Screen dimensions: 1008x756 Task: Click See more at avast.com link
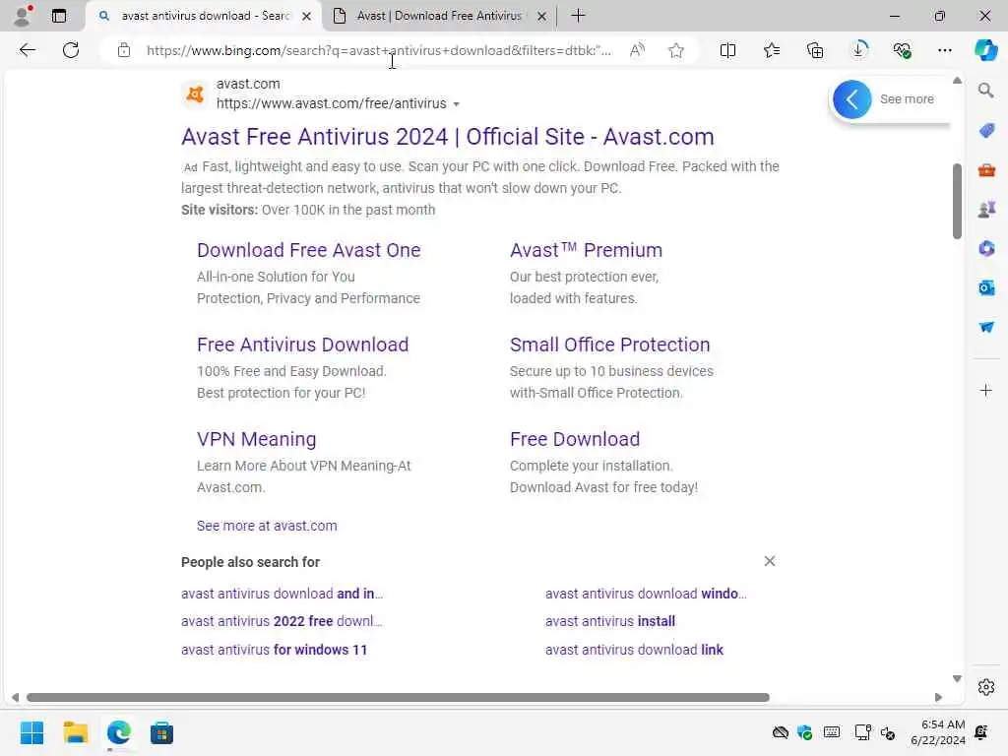267,526
